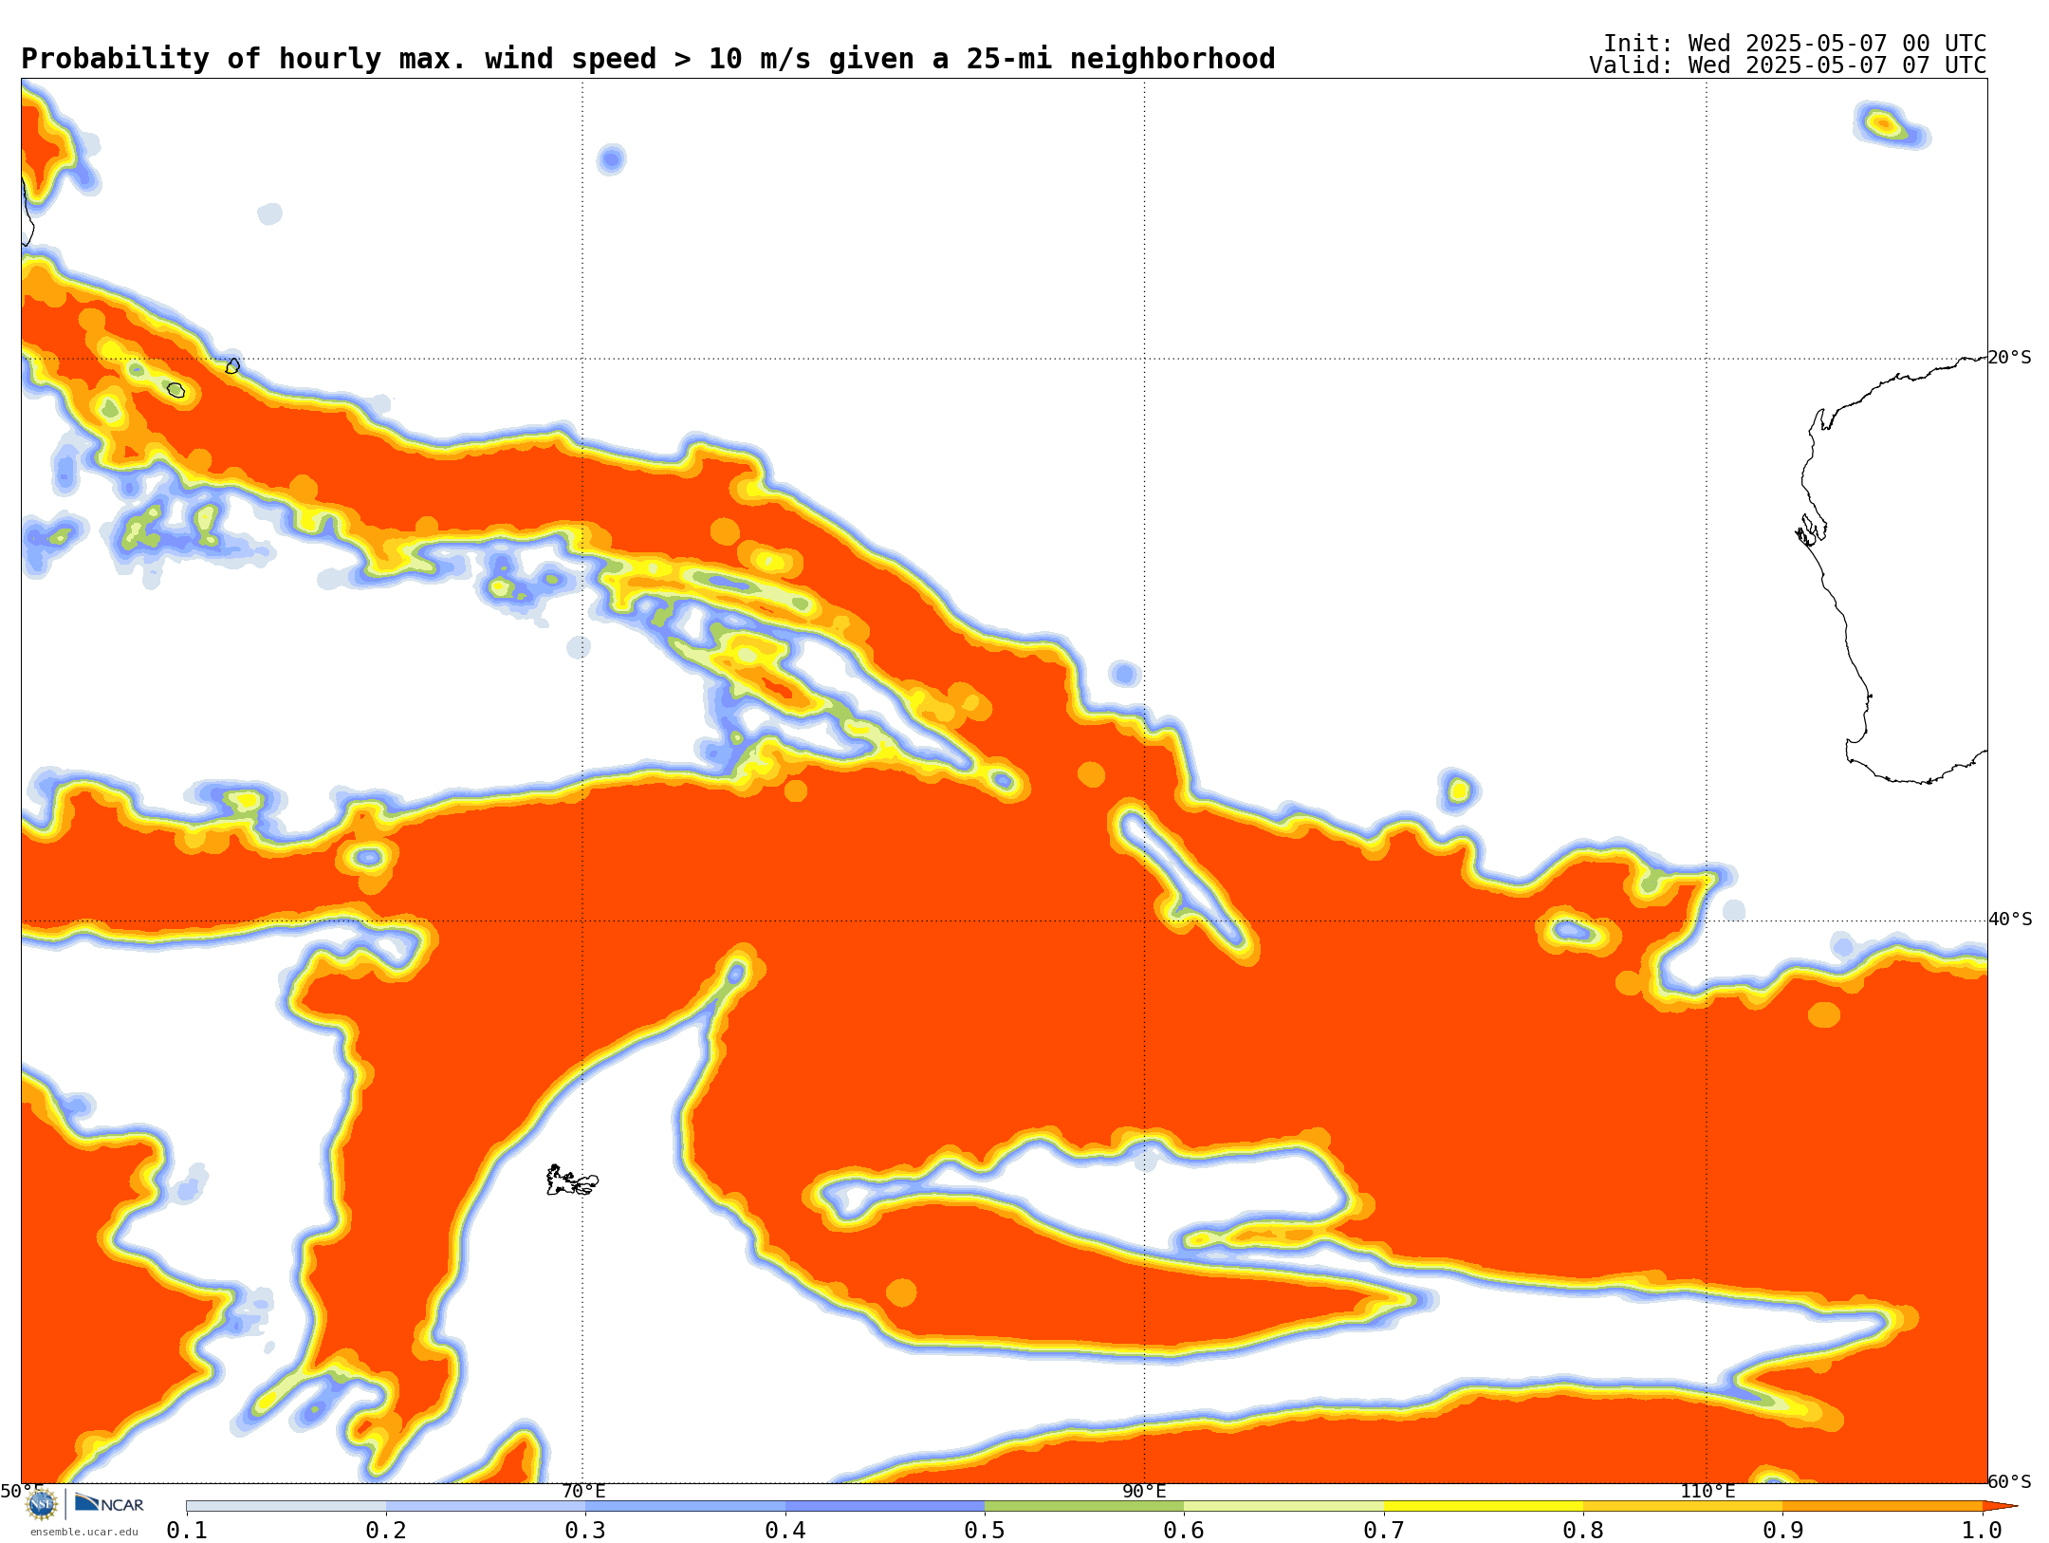Image resolution: width=2049 pixels, height=1543 pixels.
Task: Click the 70°E longitude label
Action: click(x=583, y=1491)
